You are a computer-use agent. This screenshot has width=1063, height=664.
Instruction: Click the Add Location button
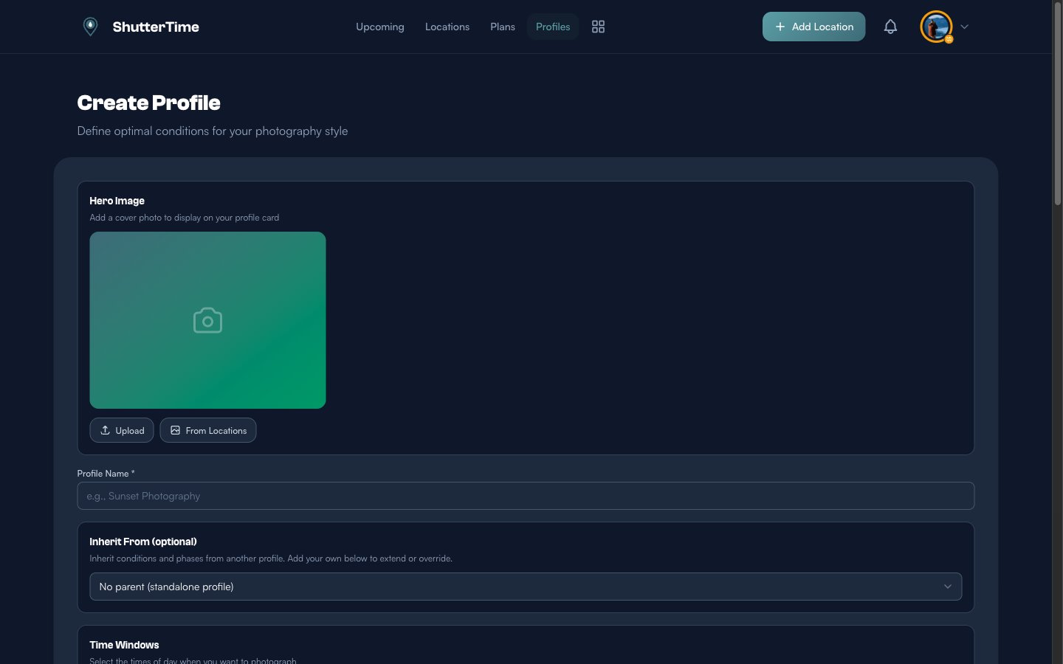pyautogui.click(x=813, y=27)
